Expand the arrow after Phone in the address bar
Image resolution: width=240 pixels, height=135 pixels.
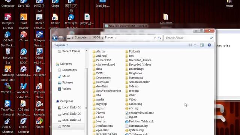(115, 38)
